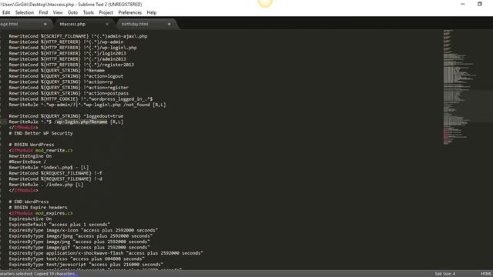Screen dimensions: 493x277
Task: Open the View menu
Action: click(x=58, y=12)
